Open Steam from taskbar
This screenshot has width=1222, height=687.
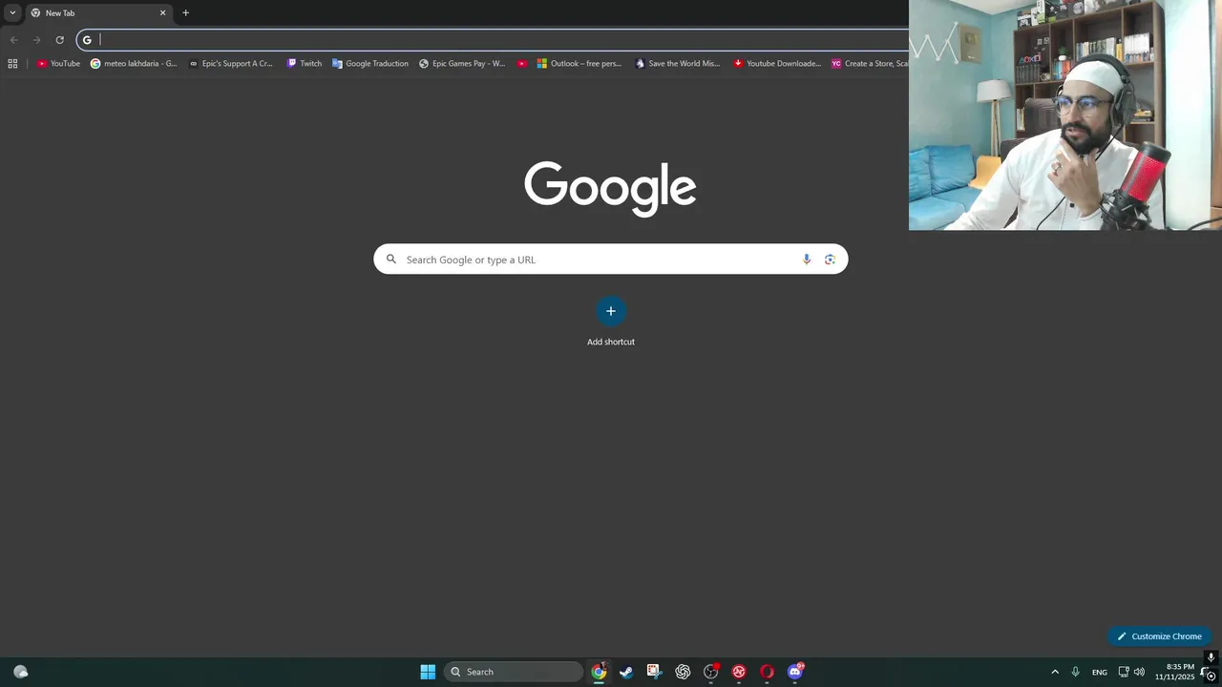(x=626, y=672)
